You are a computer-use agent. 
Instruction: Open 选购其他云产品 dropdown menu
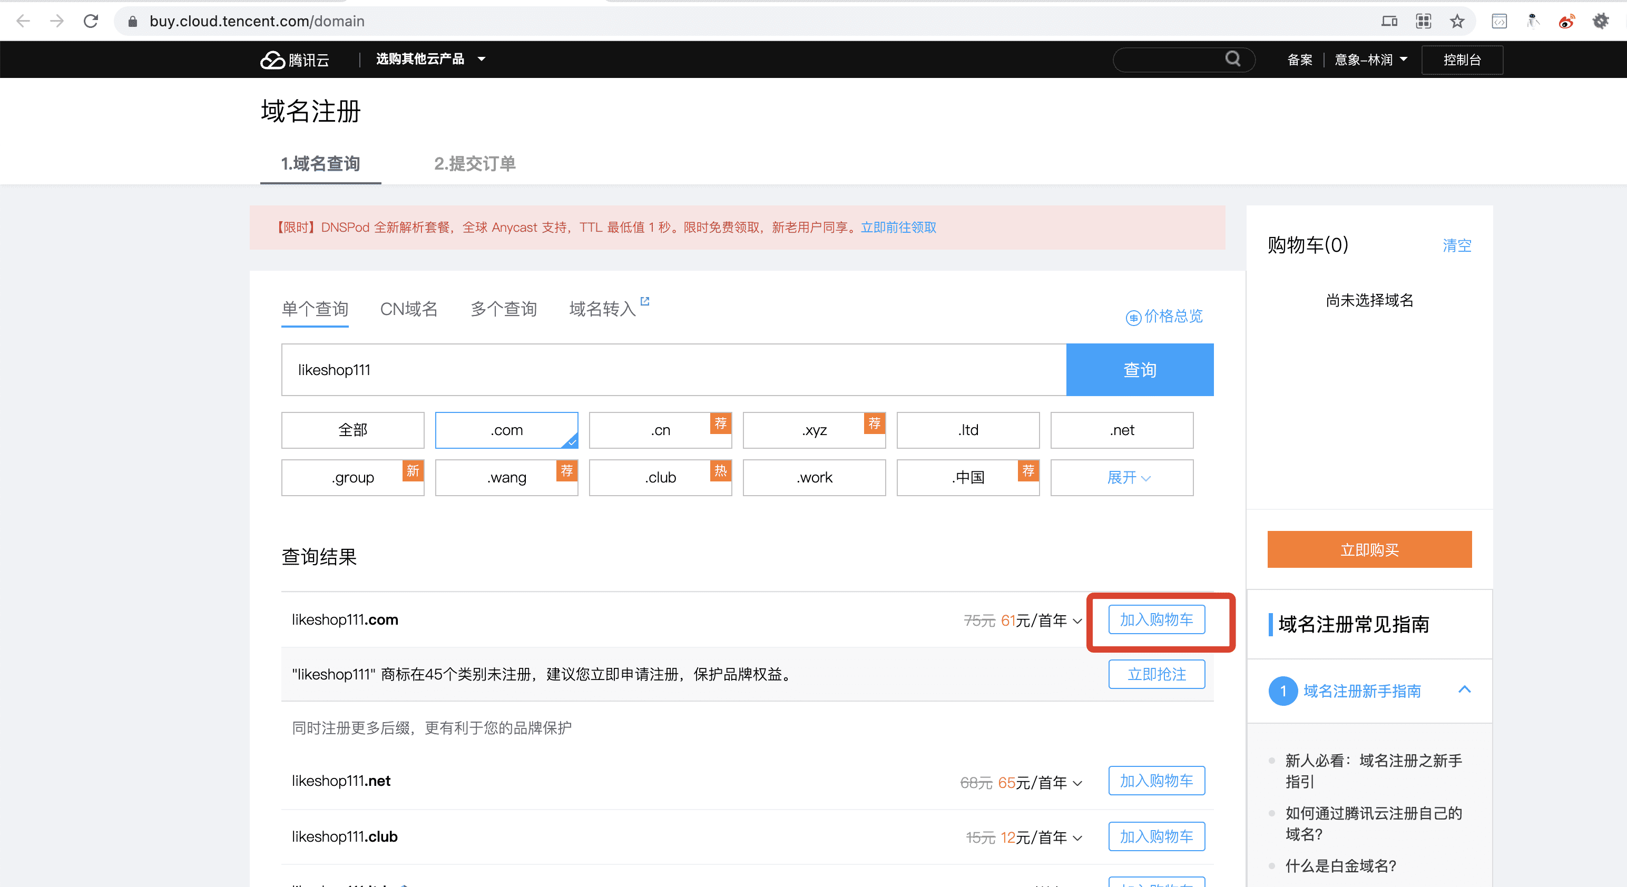[x=430, y=58]
